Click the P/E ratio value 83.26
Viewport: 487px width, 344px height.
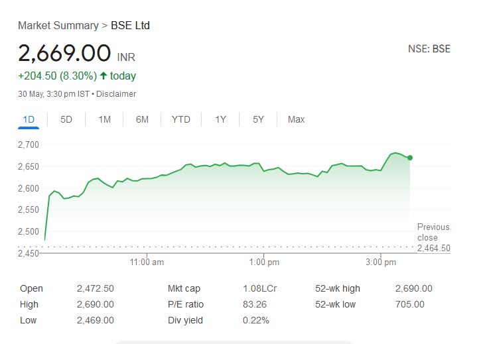point(255,304)
